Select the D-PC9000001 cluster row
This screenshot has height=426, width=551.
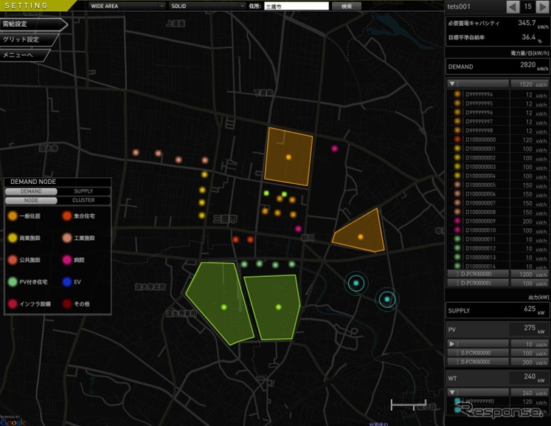tap(497, 284)
